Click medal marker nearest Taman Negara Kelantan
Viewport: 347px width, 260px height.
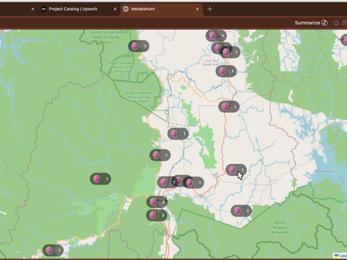point(241,211)
